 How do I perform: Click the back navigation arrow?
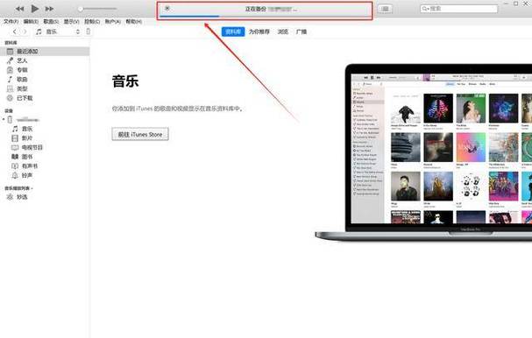coord(14,32)
